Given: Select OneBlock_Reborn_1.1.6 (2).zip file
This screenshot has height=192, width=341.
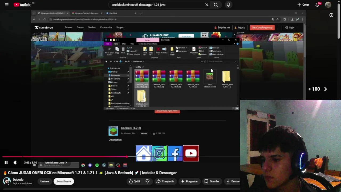Looking at the screenshot, I should [x=159, y=79].
